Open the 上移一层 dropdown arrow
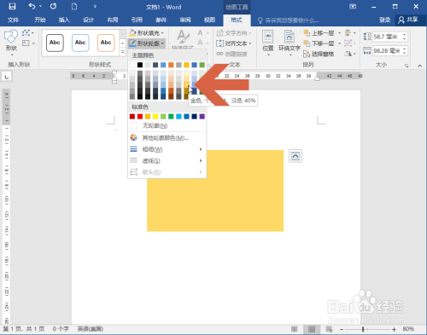This screenshot has height=335, width=427. (x=339, y=33)
